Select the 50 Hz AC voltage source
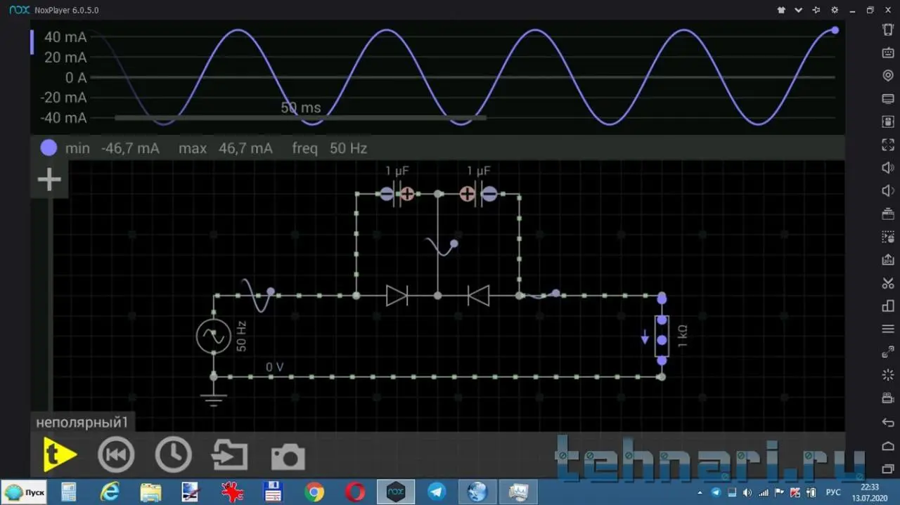 (x=214, y=336)
